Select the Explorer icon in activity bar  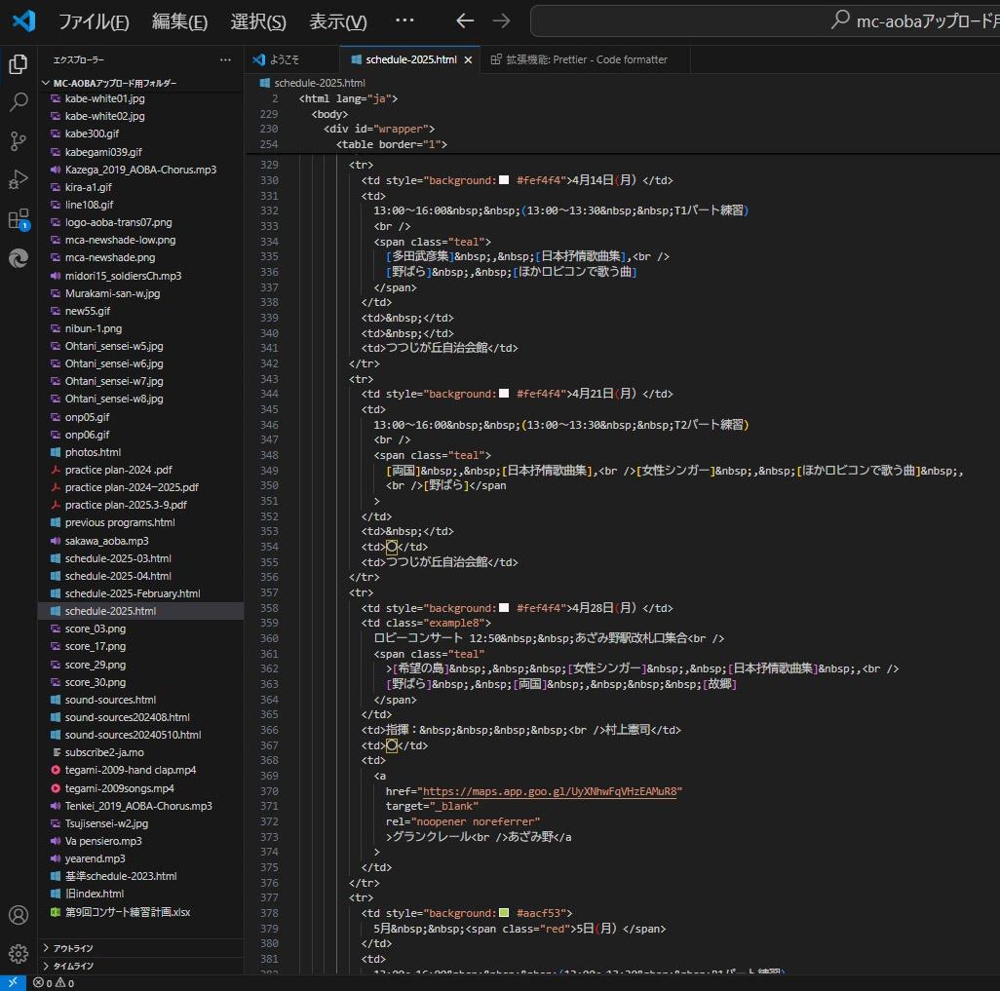(x=18, y=63)
